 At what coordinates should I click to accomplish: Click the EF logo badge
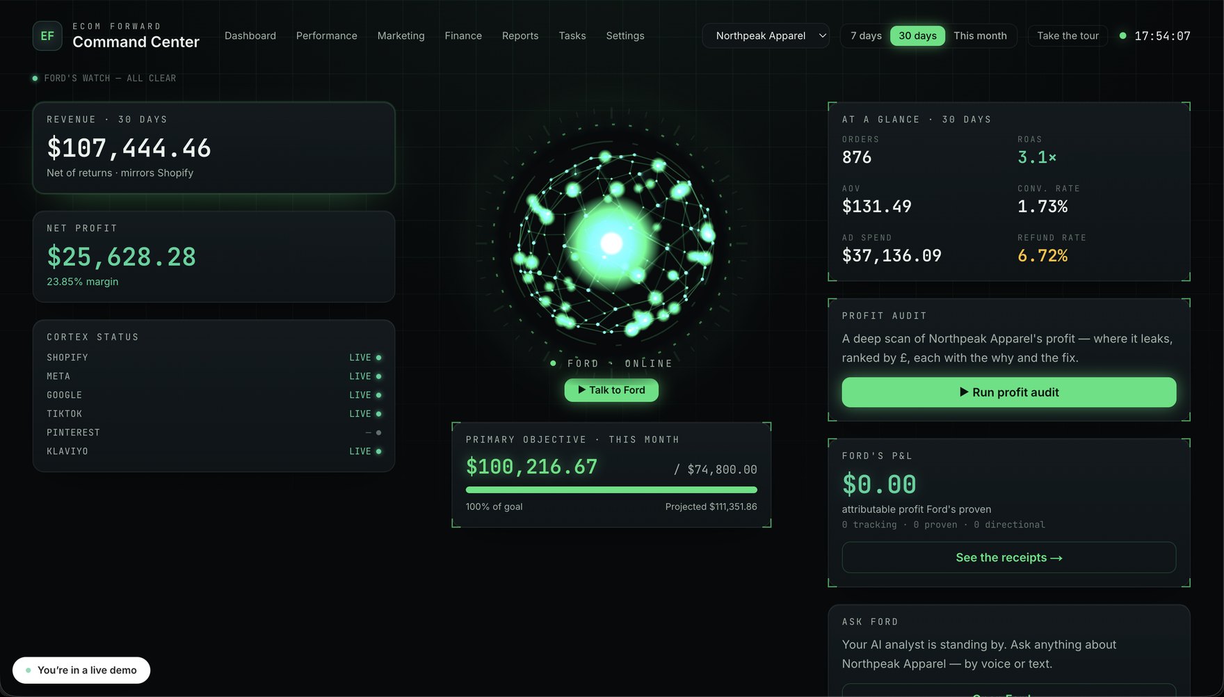tap(47, 35)
